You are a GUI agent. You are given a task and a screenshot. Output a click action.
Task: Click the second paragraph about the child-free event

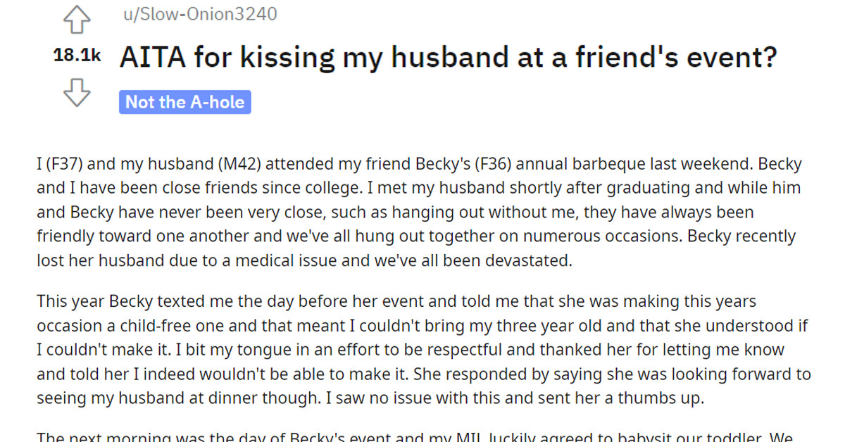click(423, 348)
